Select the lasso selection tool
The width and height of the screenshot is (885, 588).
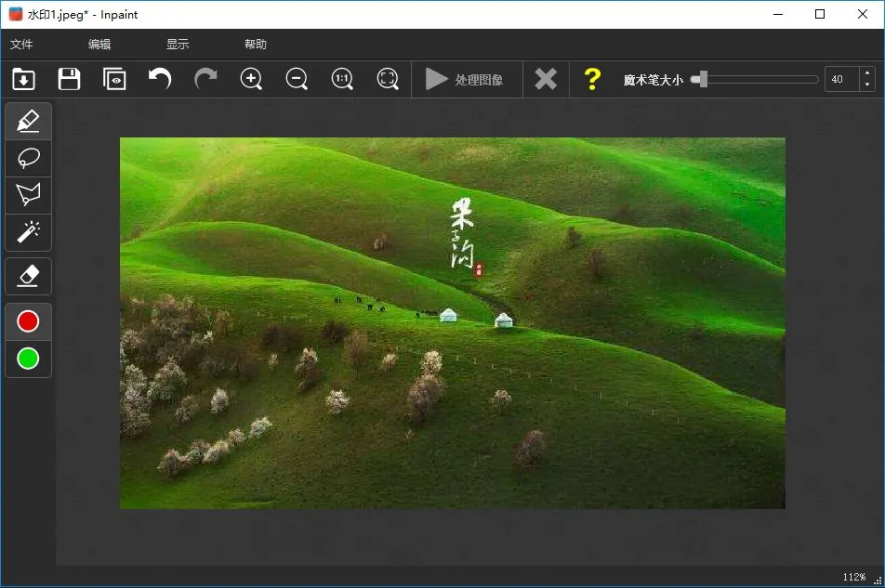coord(28,158)
